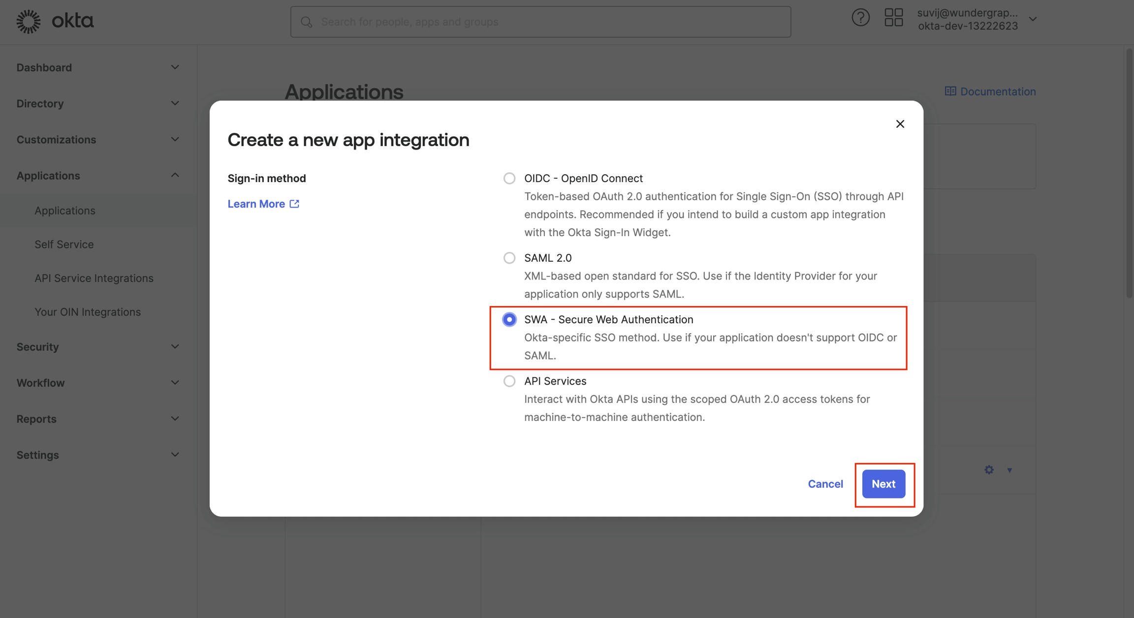Select the OIDC - OpenID Connect sign-in method
Screen dimensions: 1134x618
tap(509, 178)
